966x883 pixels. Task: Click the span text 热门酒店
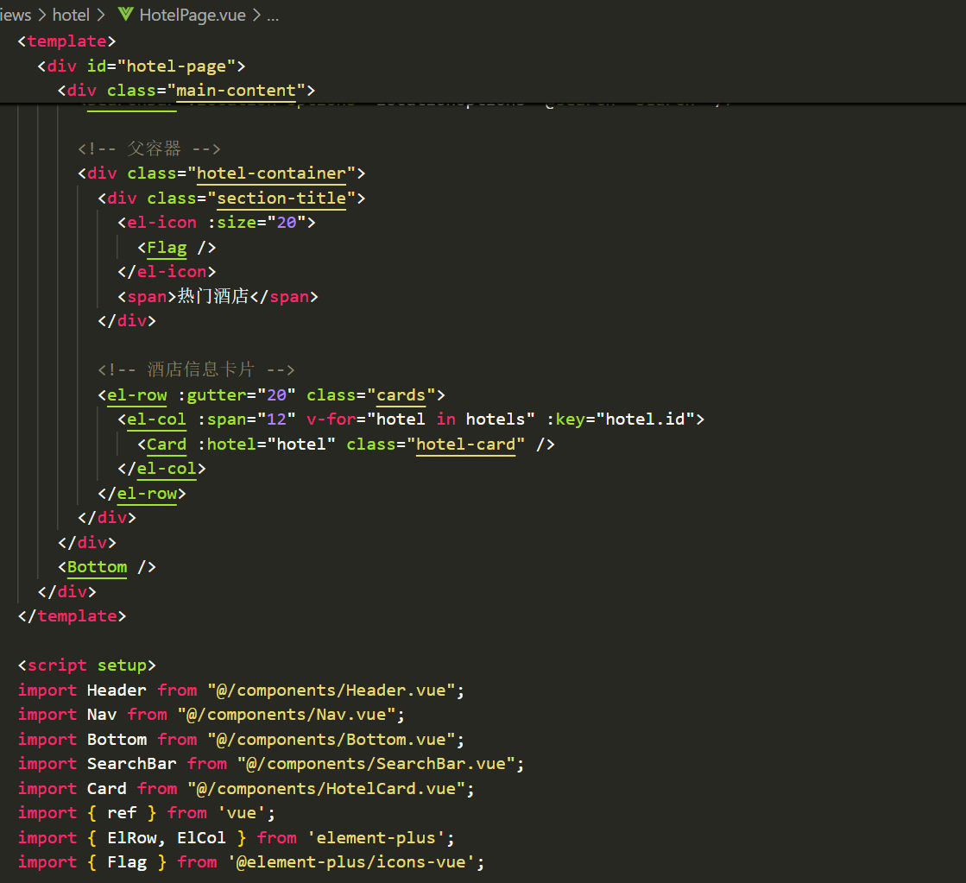pos(213,296)
